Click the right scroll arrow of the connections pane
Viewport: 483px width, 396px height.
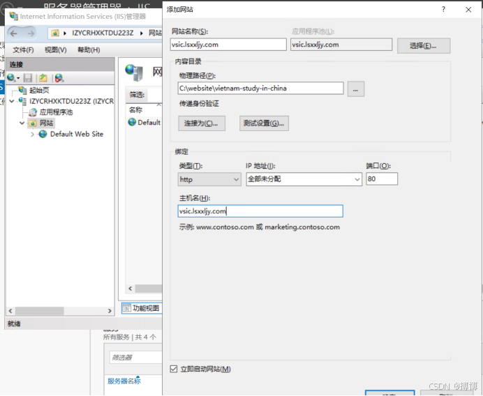[110, 311]
